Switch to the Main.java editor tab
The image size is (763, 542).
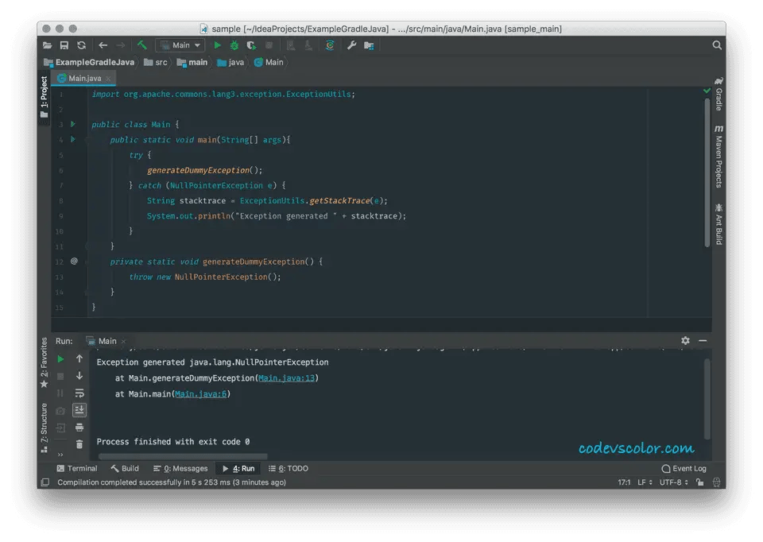tap(82, 78)
